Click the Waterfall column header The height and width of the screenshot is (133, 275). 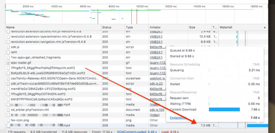[x=243, y=27]
